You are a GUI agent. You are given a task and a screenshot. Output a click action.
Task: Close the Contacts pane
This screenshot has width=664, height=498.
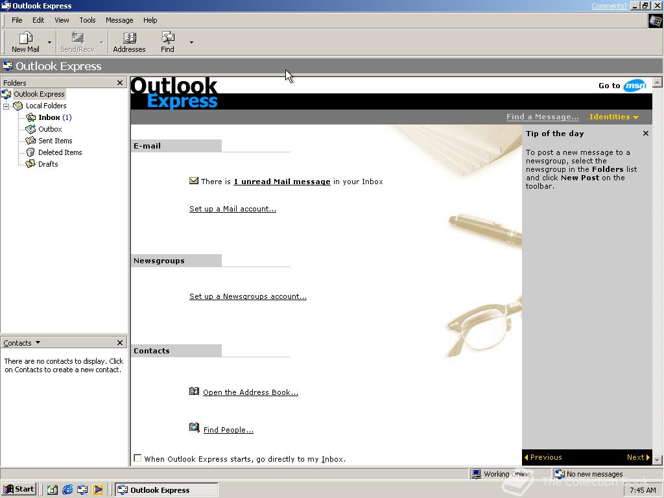[x=120, y=342]
